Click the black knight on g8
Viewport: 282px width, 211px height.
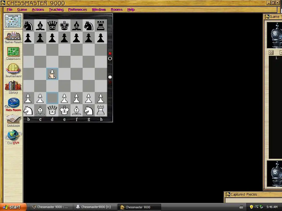pos(89,26)
